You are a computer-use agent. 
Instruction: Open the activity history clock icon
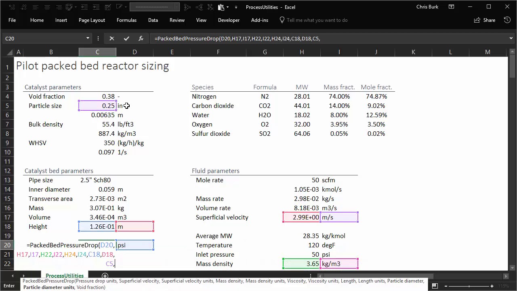point(507,20)
